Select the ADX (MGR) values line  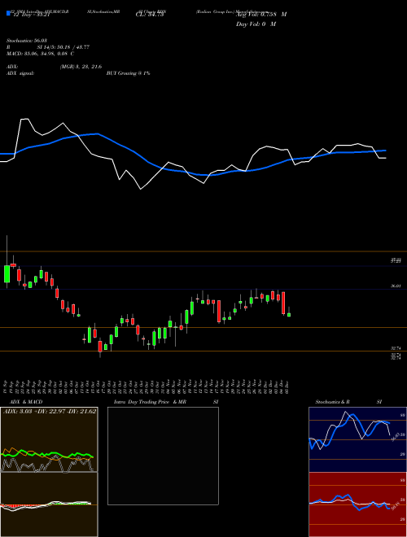click(x=54, y=67)
